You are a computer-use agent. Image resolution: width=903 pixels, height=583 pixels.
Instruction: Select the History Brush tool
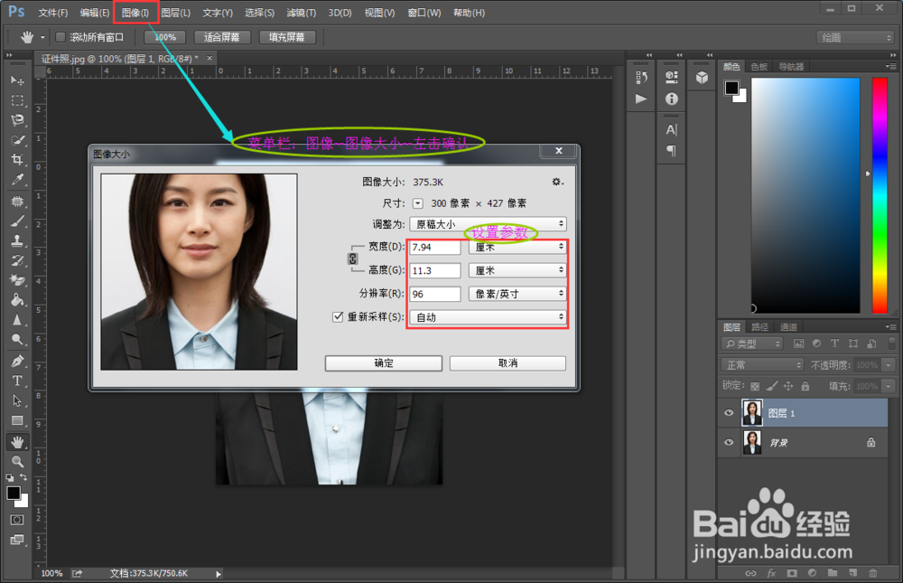coord(17,260)
